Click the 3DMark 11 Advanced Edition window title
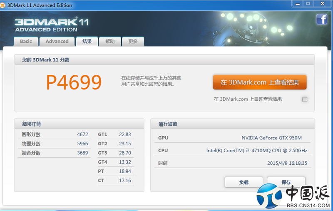This screenshot has height=211, width=333. [40, 5]
